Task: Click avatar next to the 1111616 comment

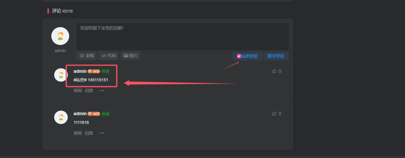Action: click(x=61, y=117)
